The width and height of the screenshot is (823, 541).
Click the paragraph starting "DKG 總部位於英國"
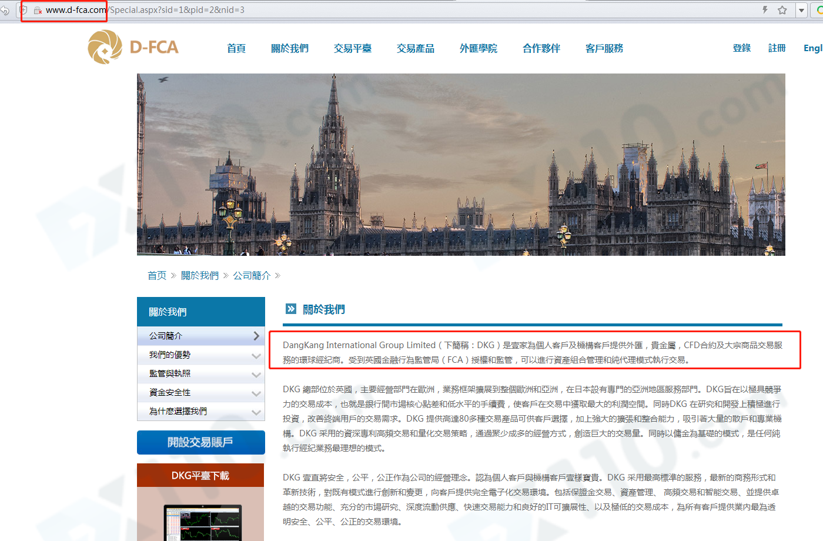[x=533, y=419]
